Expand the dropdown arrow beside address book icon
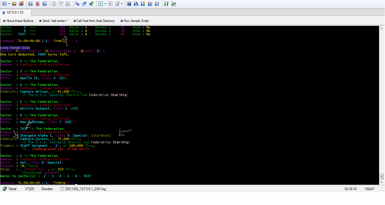 point(9,4)
